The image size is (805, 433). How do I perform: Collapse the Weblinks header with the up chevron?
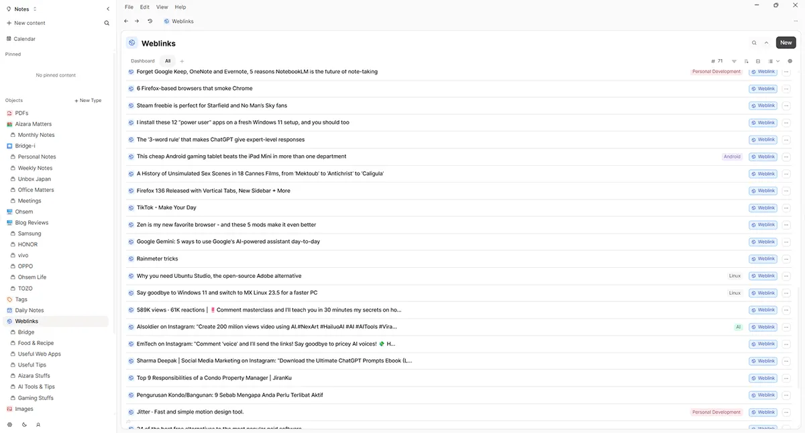coord(767,43)
